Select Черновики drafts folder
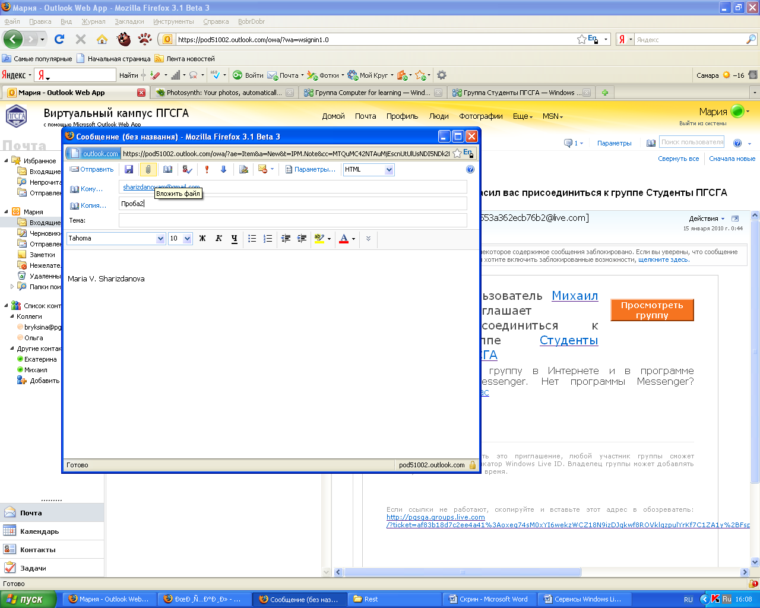This screenshot has width=760, height=608. pyautogui.click(x=39, y=233)
